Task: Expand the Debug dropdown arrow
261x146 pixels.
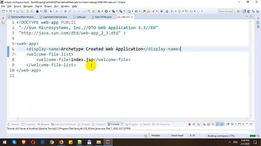Action: pos(102,11)
